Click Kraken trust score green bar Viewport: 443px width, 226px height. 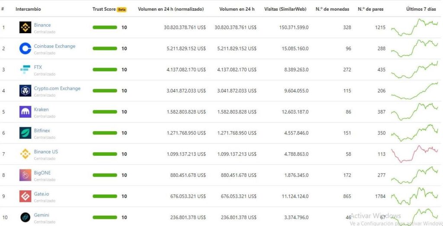(105, 112)
